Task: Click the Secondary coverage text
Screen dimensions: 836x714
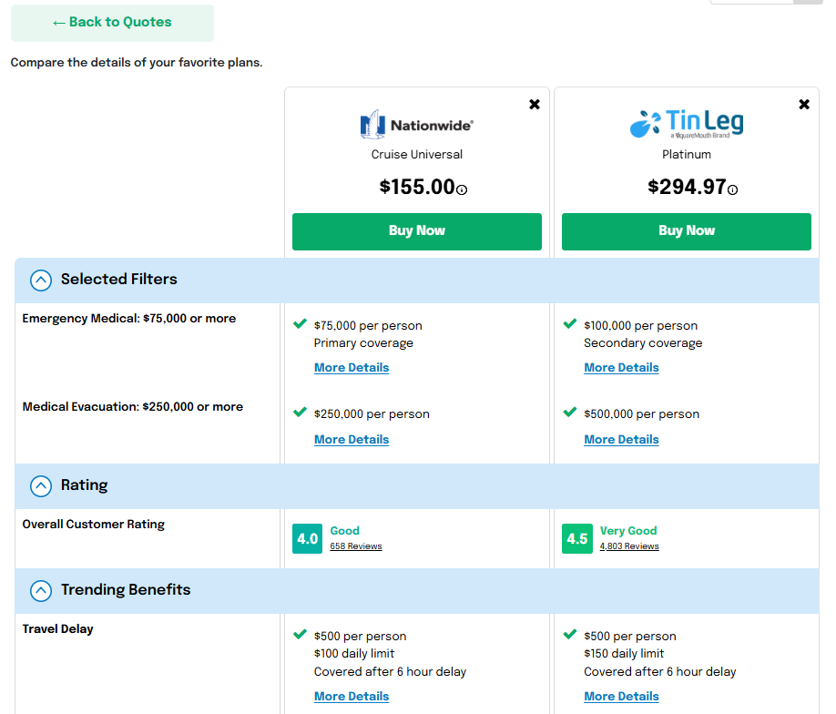Action: click(643, 342)
